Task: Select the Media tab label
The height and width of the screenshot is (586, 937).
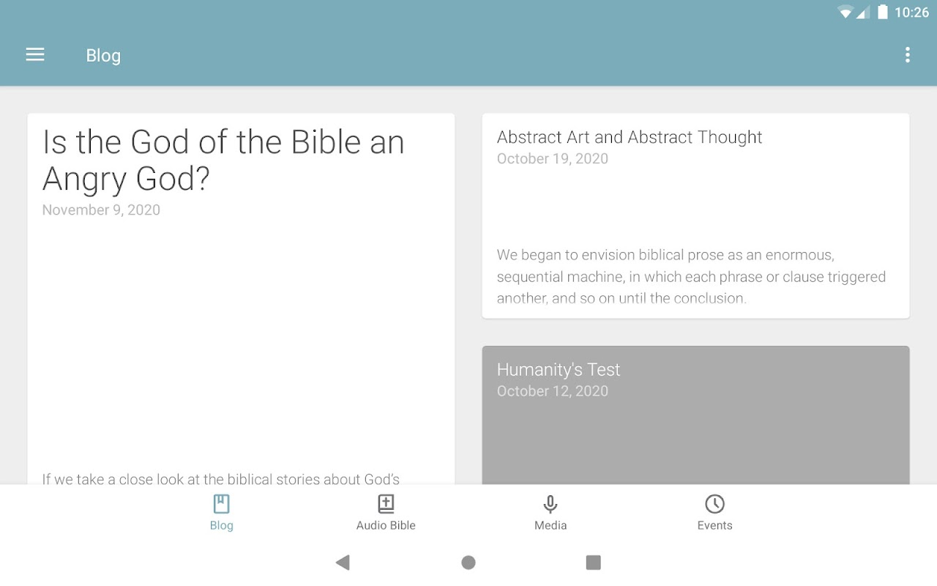Action: click(550, 525)
